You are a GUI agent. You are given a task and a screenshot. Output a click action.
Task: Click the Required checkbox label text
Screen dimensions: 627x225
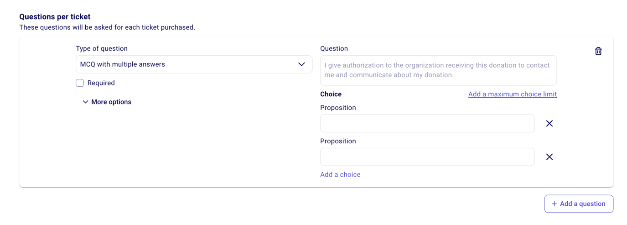point(101,83)
